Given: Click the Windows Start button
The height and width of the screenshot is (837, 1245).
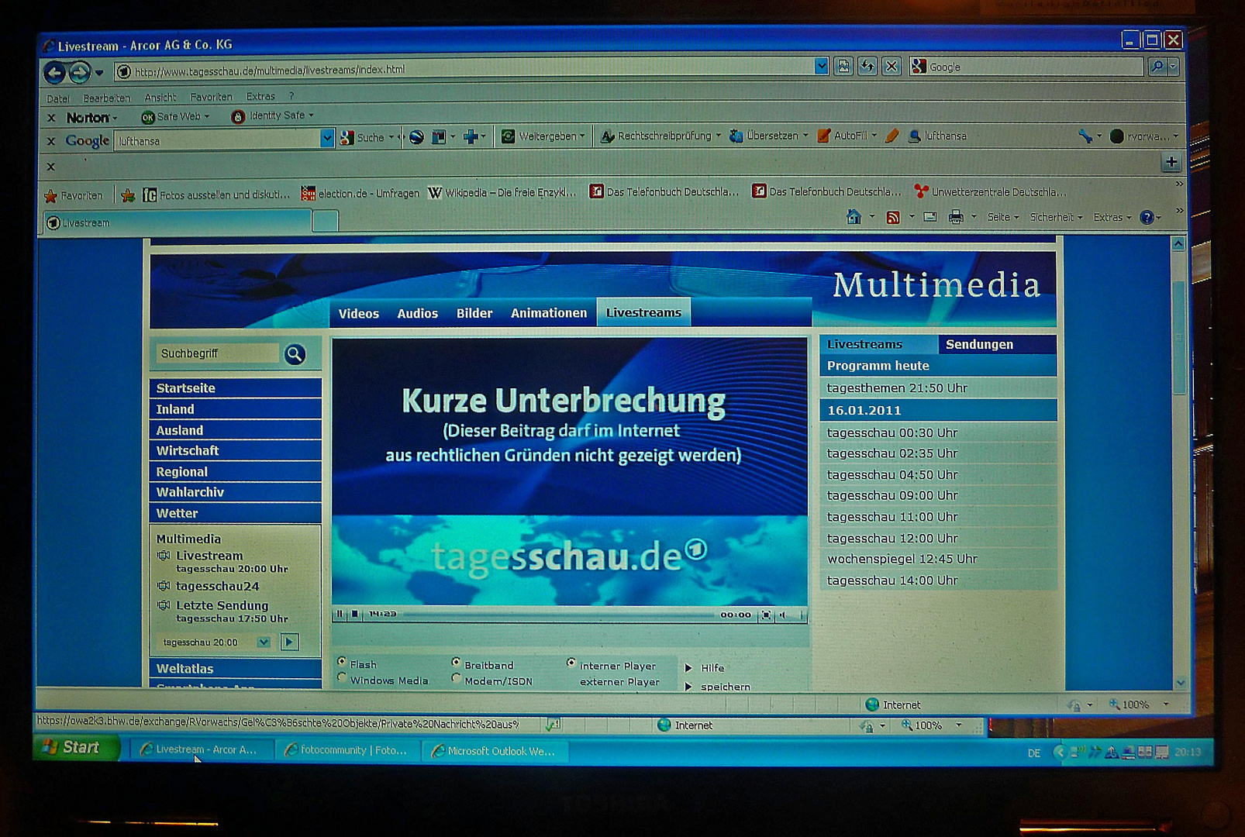Looking at the screenshot, I should point(76,747).
